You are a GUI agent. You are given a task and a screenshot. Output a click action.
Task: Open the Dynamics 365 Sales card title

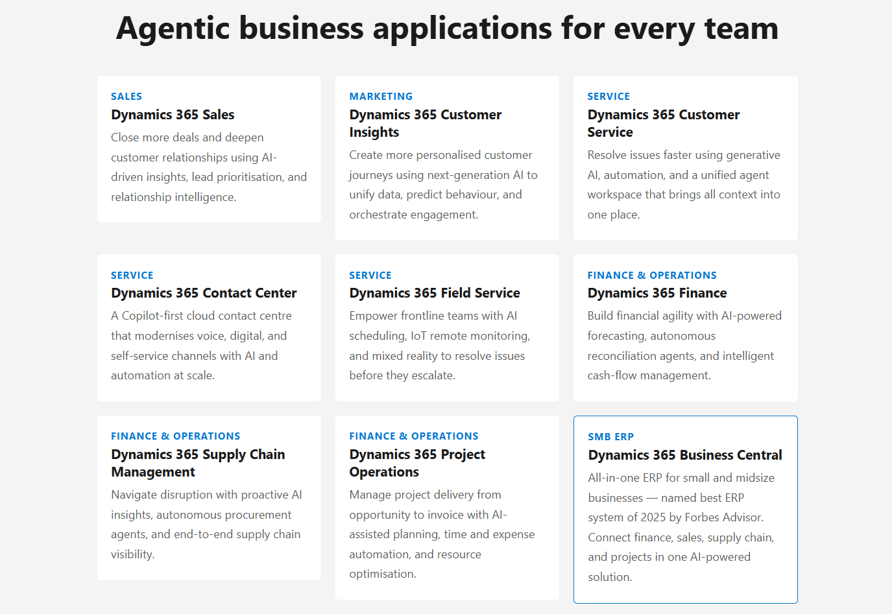pos(173,115)
